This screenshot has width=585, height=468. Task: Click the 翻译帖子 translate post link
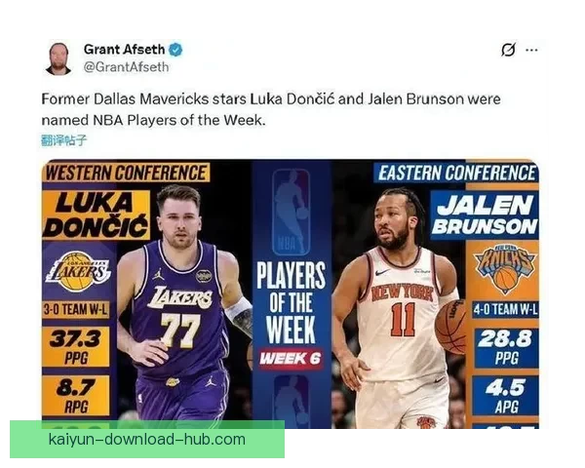pyautogui.click(x=63, y=140)
